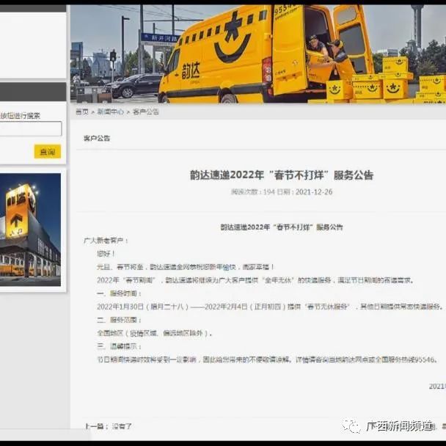446x446 pixels.
Task: Click the text 全国地区（疫情区域、偏远地区除外）
Action: [155, 333]
